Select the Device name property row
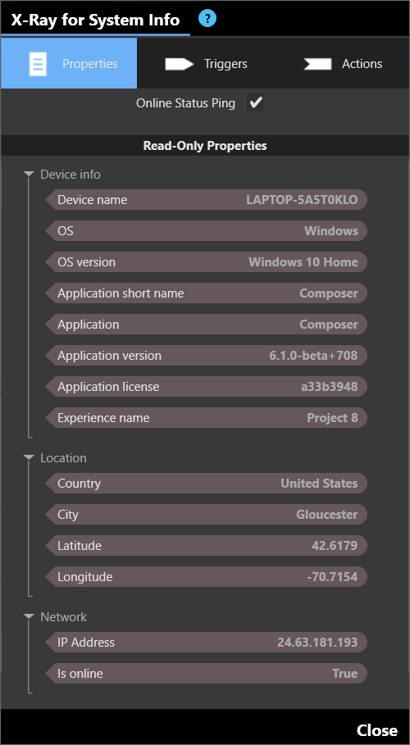This screenshot has height=745, width=410. click(207, 199)
